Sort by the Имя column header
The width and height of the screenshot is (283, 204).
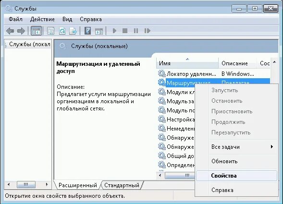(187, 63)
